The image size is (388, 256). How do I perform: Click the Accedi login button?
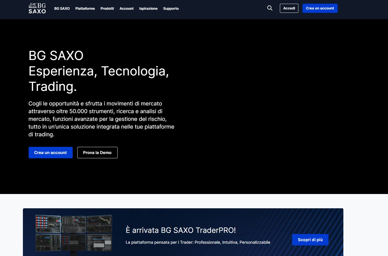click(x=289, y=8)
